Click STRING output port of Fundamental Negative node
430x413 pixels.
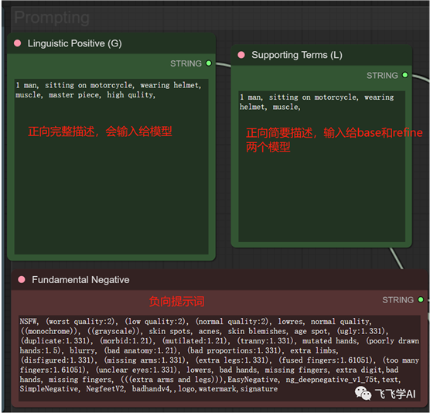click(x=421, y=299)
